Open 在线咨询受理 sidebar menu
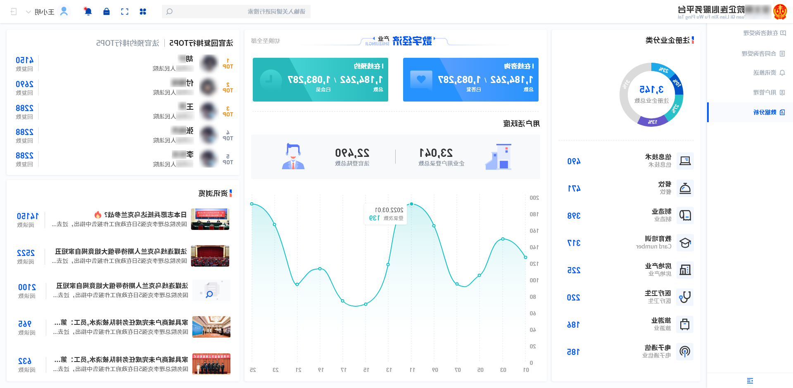Image resolution: width=793 pixels, height=388 pixels. click(750, 33)
